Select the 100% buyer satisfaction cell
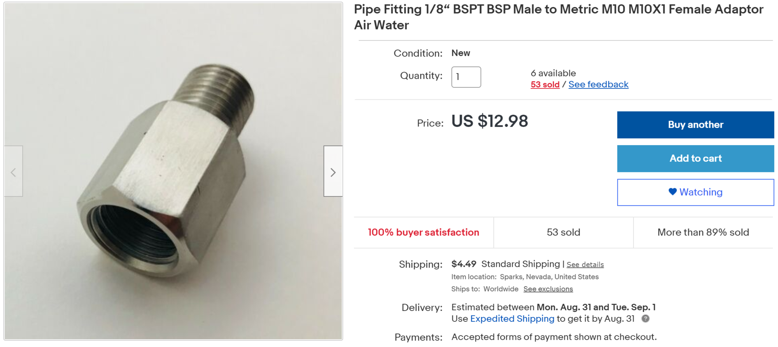778x347 pixels. pyautogui.click(x=423, y=232)
